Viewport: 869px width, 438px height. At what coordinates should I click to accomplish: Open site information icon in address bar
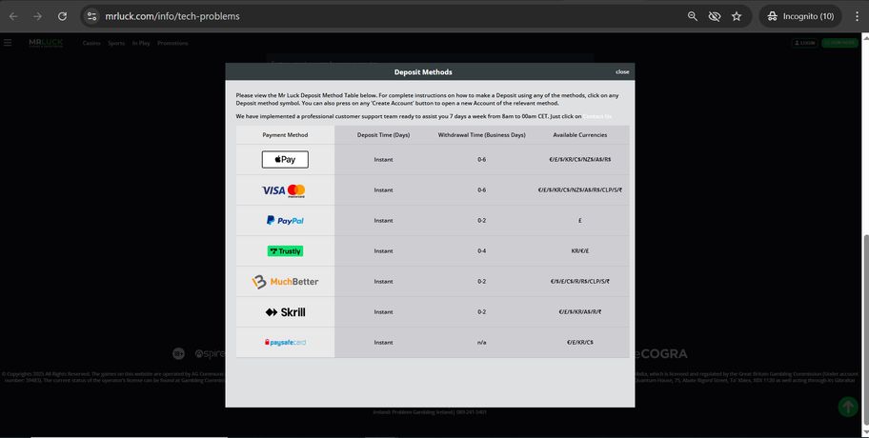[x=92, y=16]
